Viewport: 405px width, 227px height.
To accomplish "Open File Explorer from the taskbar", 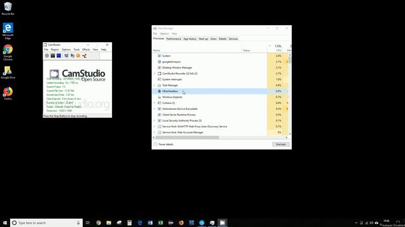I will [x=109, y=223].
